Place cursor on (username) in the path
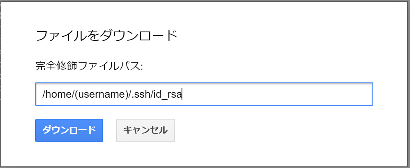Screen dimensions: 410x168 [x=101, y=94]
